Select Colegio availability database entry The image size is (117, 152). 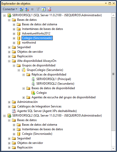click(x=42, y=93)
